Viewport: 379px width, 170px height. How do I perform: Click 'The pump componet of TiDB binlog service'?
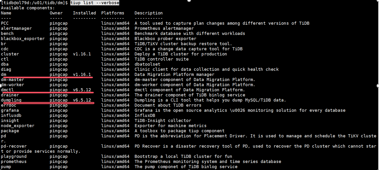[186, 167]
